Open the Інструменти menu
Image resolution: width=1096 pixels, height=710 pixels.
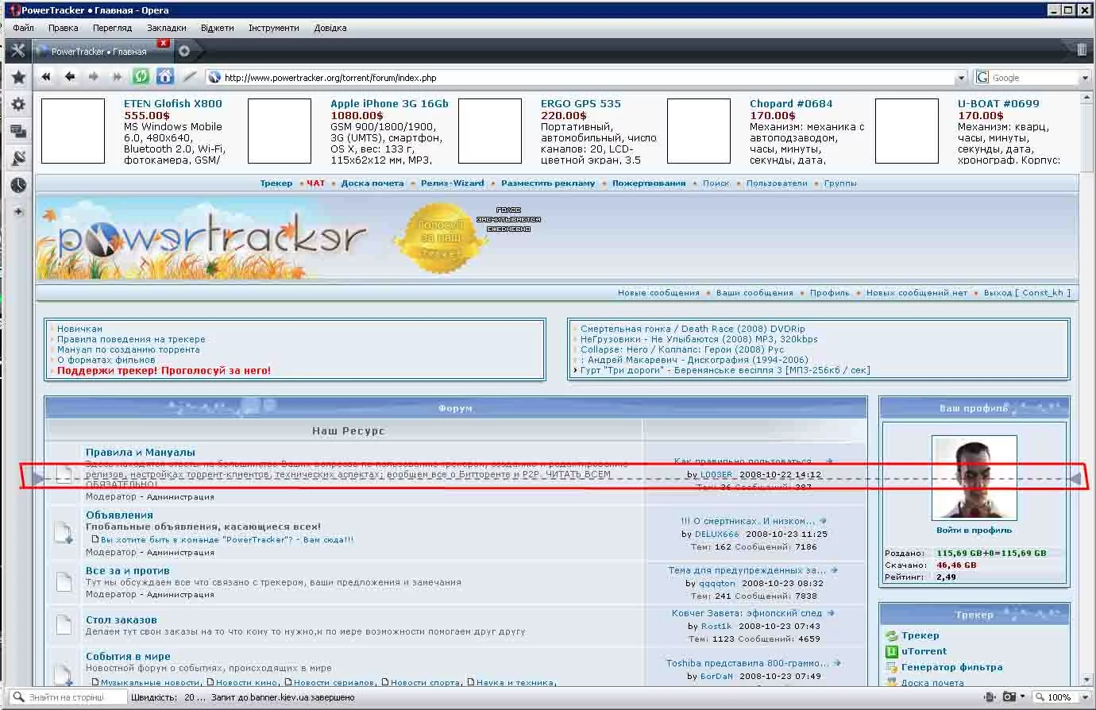(274, 28)
